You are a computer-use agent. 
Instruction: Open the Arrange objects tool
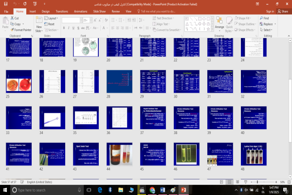tap(219, 23)
